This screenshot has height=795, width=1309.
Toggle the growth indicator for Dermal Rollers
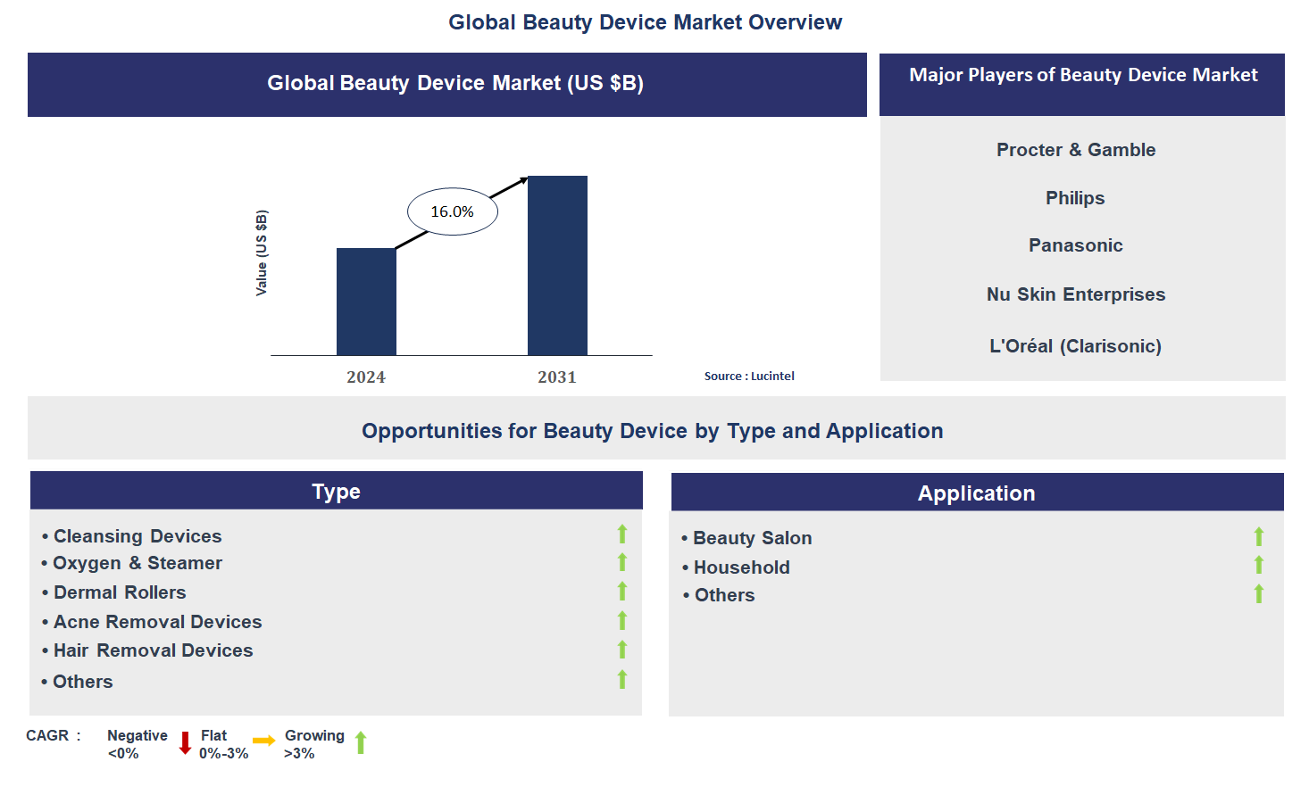point(621,592)
